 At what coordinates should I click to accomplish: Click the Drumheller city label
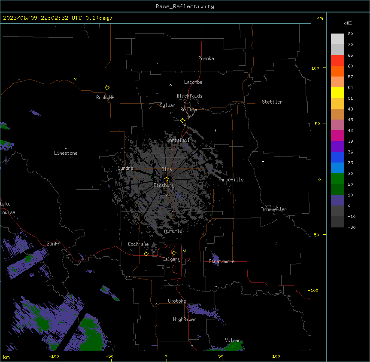(274, 209)
